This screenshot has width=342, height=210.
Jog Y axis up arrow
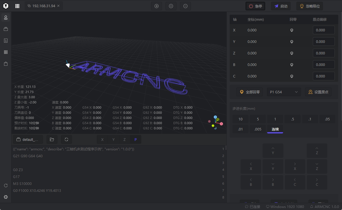pyautogui.click(x=273, y=151)
